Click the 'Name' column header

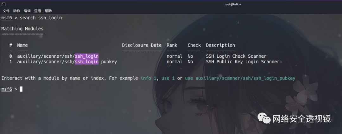tap(22, 45)
